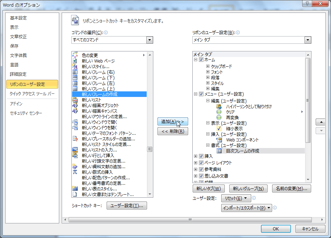
Task: Click the ハイパーリンクとして貼り付け icon
Action: pos(219,106)
